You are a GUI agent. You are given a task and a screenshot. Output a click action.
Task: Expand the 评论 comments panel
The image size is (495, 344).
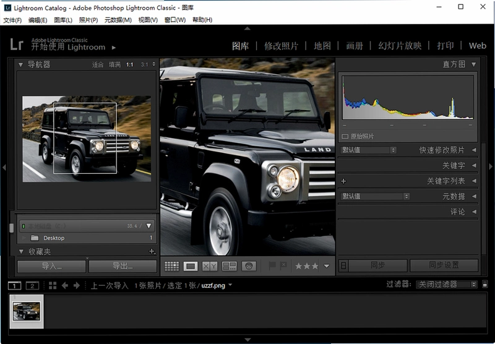tap(474, 212)
